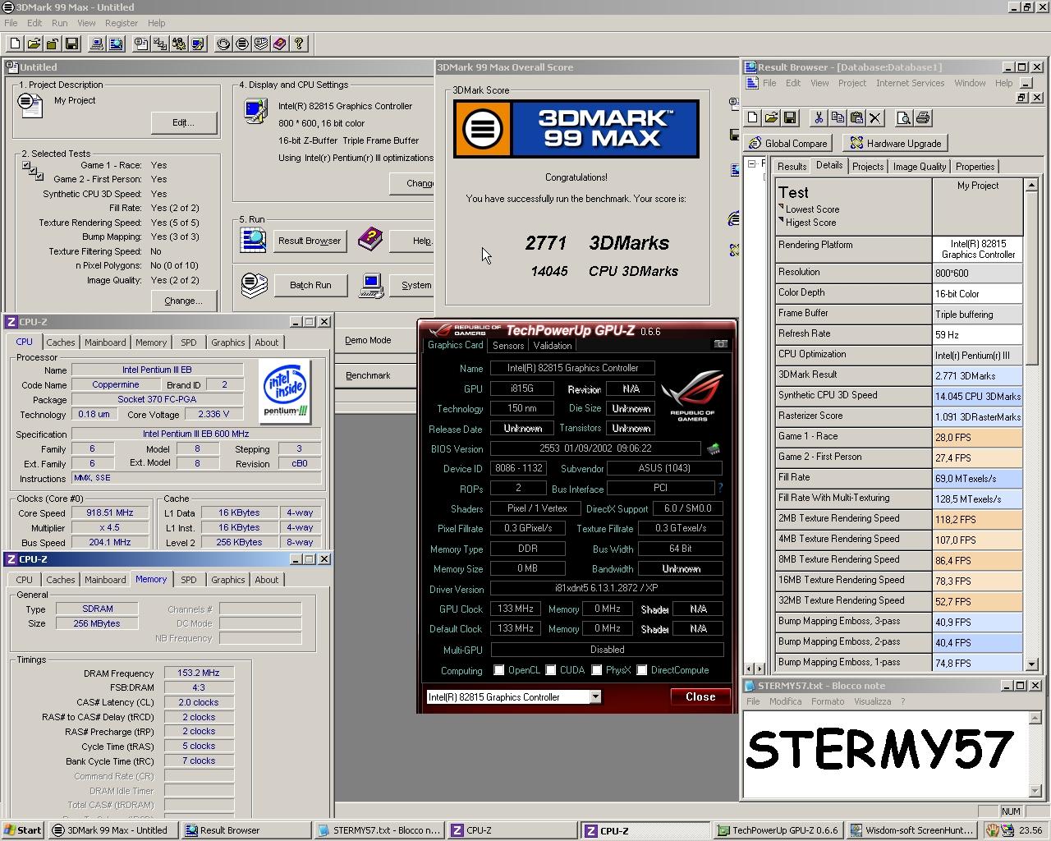This screenshot has width=1051, height=841.
Task: Toggle PhysX checkbox in GPU-Z
Action: click(x=597, y=670)
